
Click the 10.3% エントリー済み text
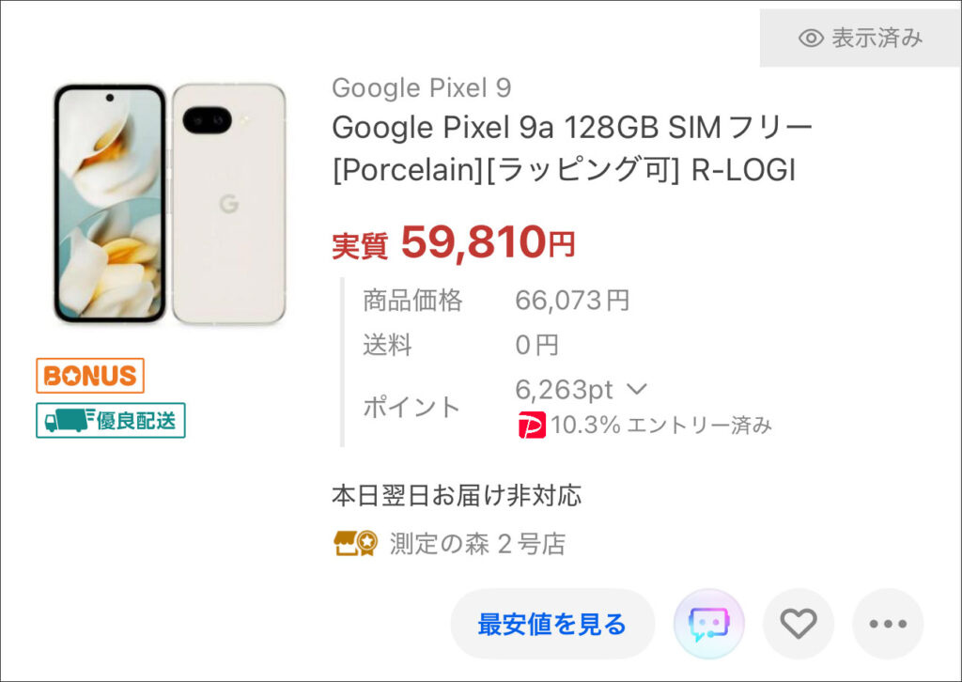pos(660,425)
